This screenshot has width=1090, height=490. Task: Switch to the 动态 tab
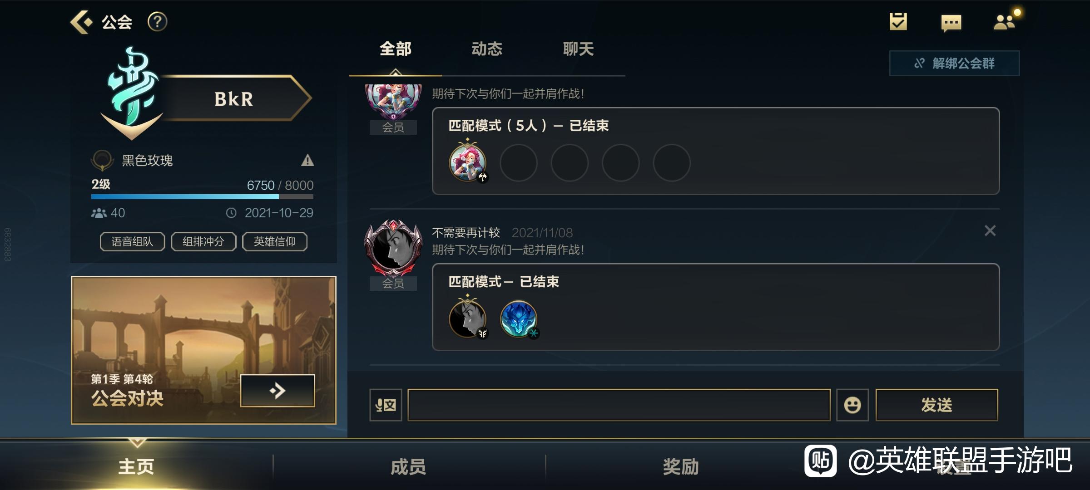487,49
